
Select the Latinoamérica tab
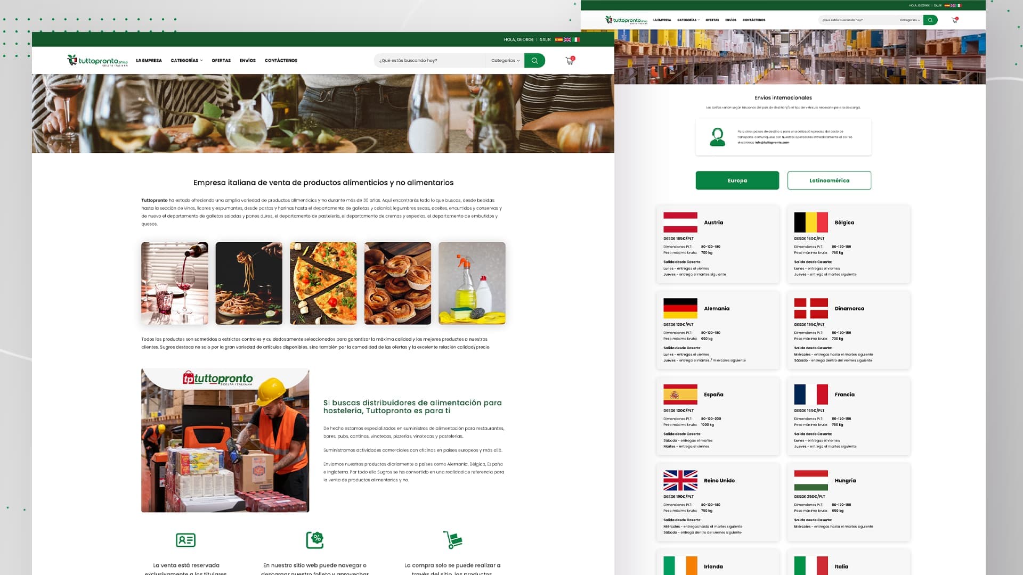point(830,180)
